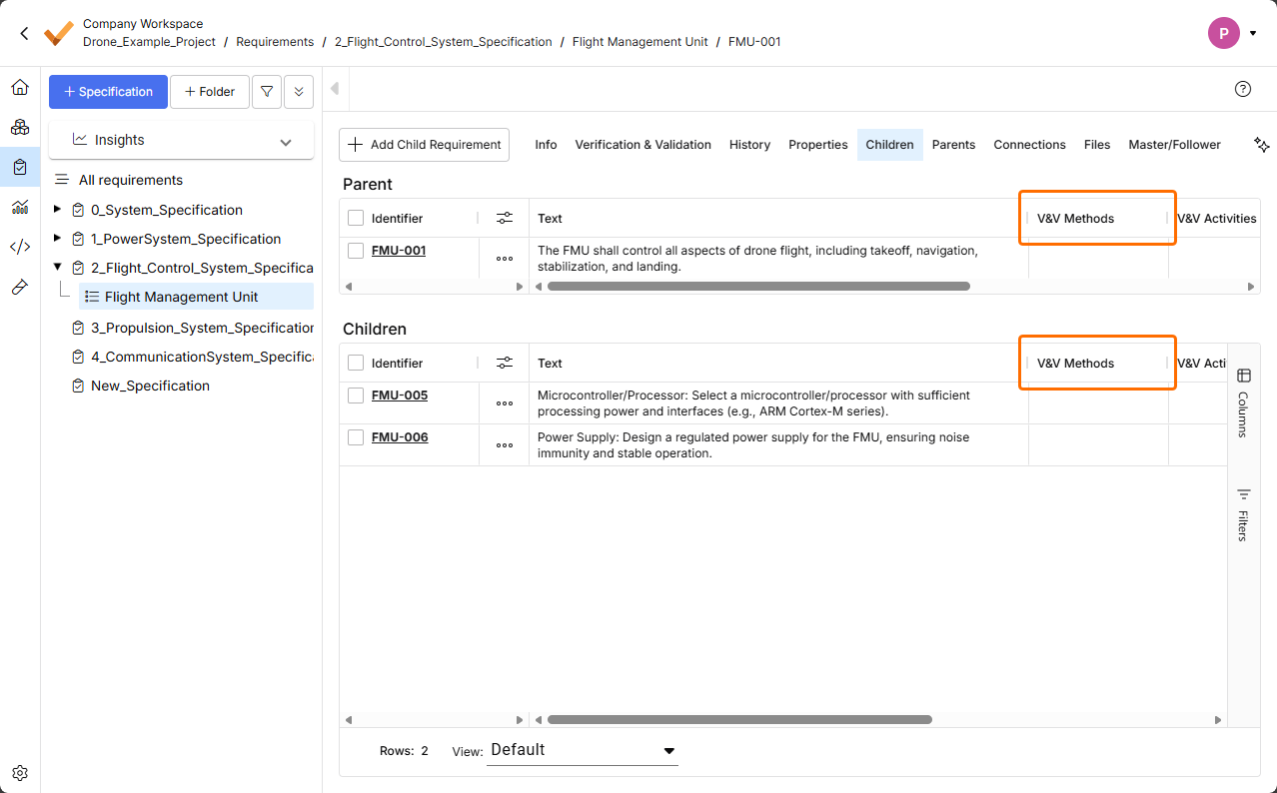Open the FMU-006 requirement link
The height and width of the screenshot is (793, 1277).
point(400,437)
